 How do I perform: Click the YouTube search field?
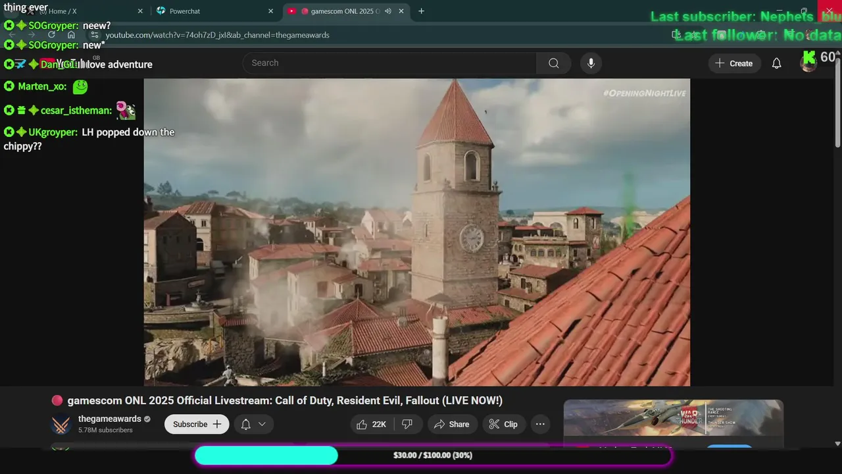point(390,63)
